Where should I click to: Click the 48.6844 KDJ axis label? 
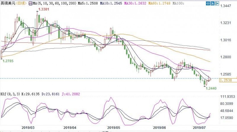point(227,111)
